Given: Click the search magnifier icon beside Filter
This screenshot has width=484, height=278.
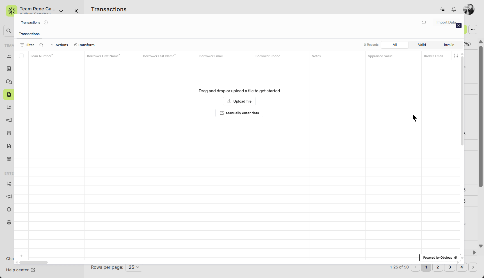Looking at the screenshot, I should [x=41, y=45].
